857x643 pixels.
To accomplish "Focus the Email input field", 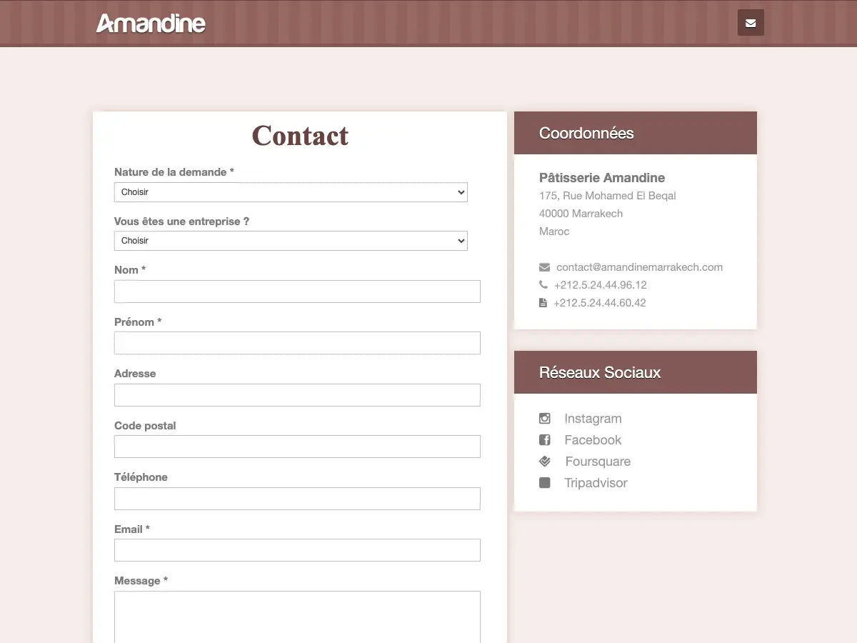I will click(x=297, y=550).
